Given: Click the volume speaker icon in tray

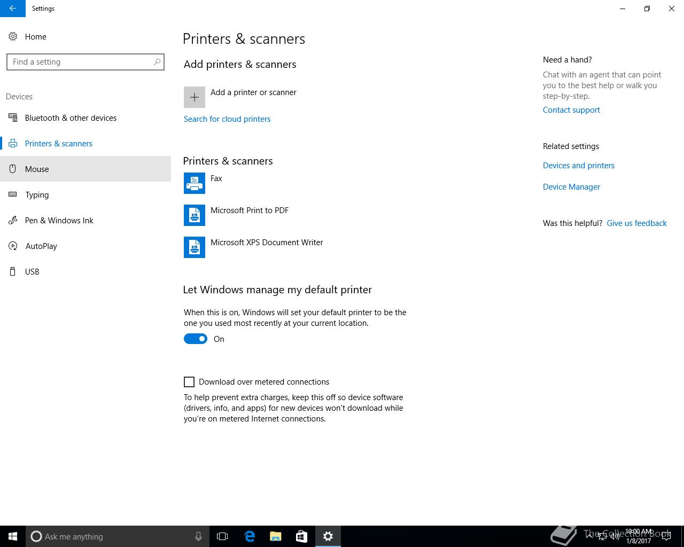Looking at the screenshot, I should (x=615, y=536).
